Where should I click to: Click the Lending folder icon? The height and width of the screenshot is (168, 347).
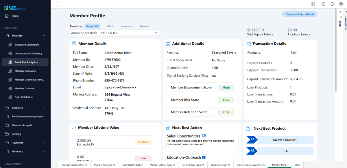coord(7,134)
